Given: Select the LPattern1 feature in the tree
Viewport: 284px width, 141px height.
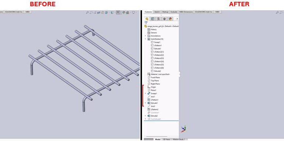Looking at the screenshot, I should pyautogui.click(x=153, y=100).
